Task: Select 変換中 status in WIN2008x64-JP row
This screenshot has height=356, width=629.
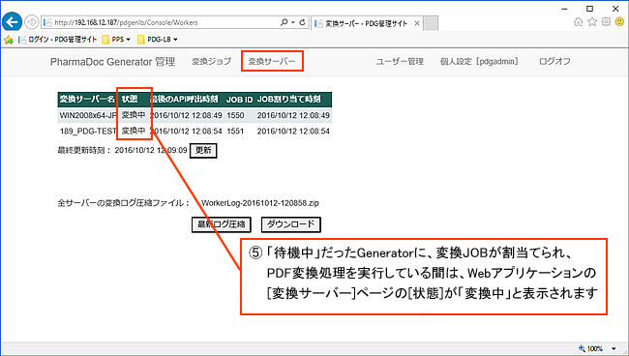Action: coord(134,115)
